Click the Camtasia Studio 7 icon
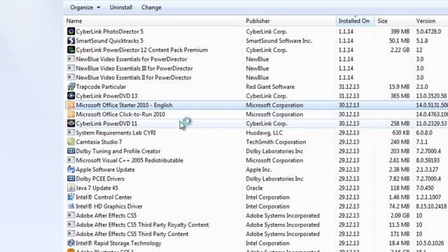 point(71,141)
